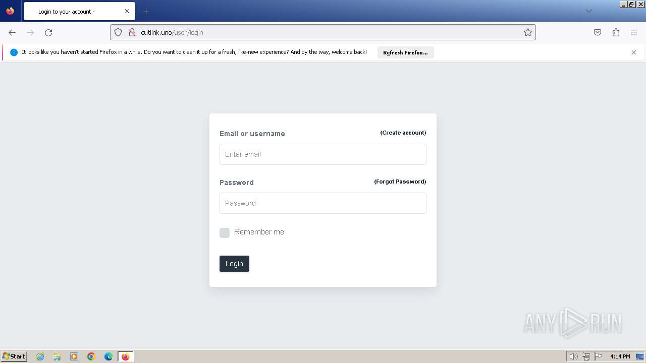Minimize the Firefox window
This screenshot has width=646, height=363.
coord(623,4)
